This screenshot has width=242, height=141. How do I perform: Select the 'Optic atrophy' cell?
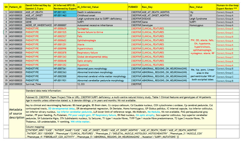coord(102,61)
